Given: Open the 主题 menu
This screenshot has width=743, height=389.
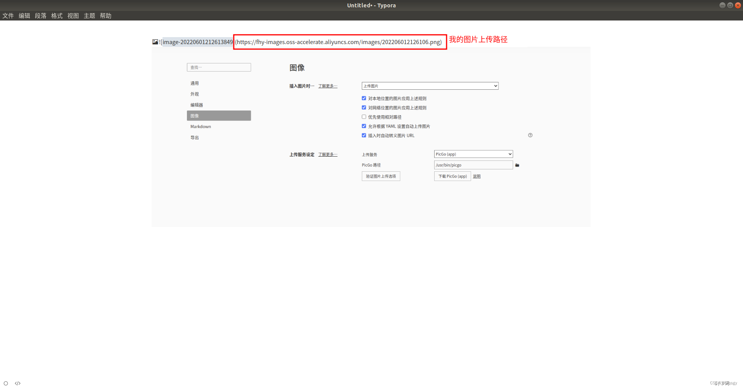Looking at the screenshot, I should pyautogui.click(x=89, y=16).
